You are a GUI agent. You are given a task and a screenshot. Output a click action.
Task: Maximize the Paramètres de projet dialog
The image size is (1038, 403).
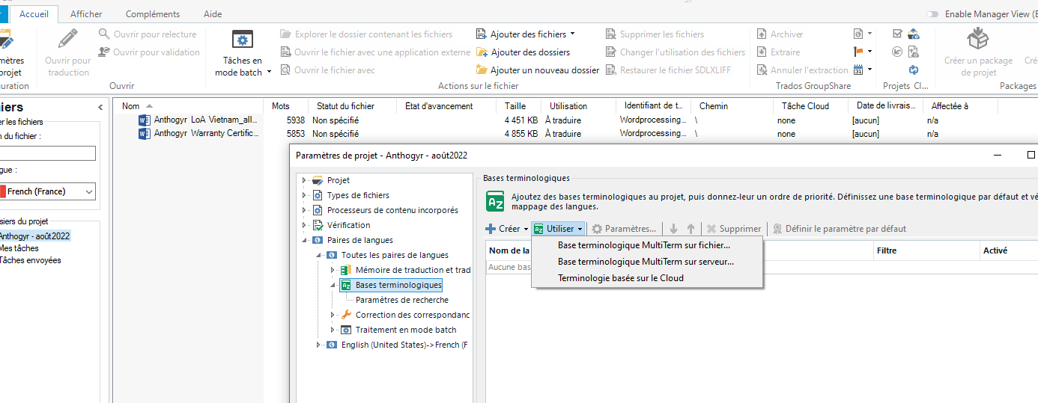click(1031, 156)
